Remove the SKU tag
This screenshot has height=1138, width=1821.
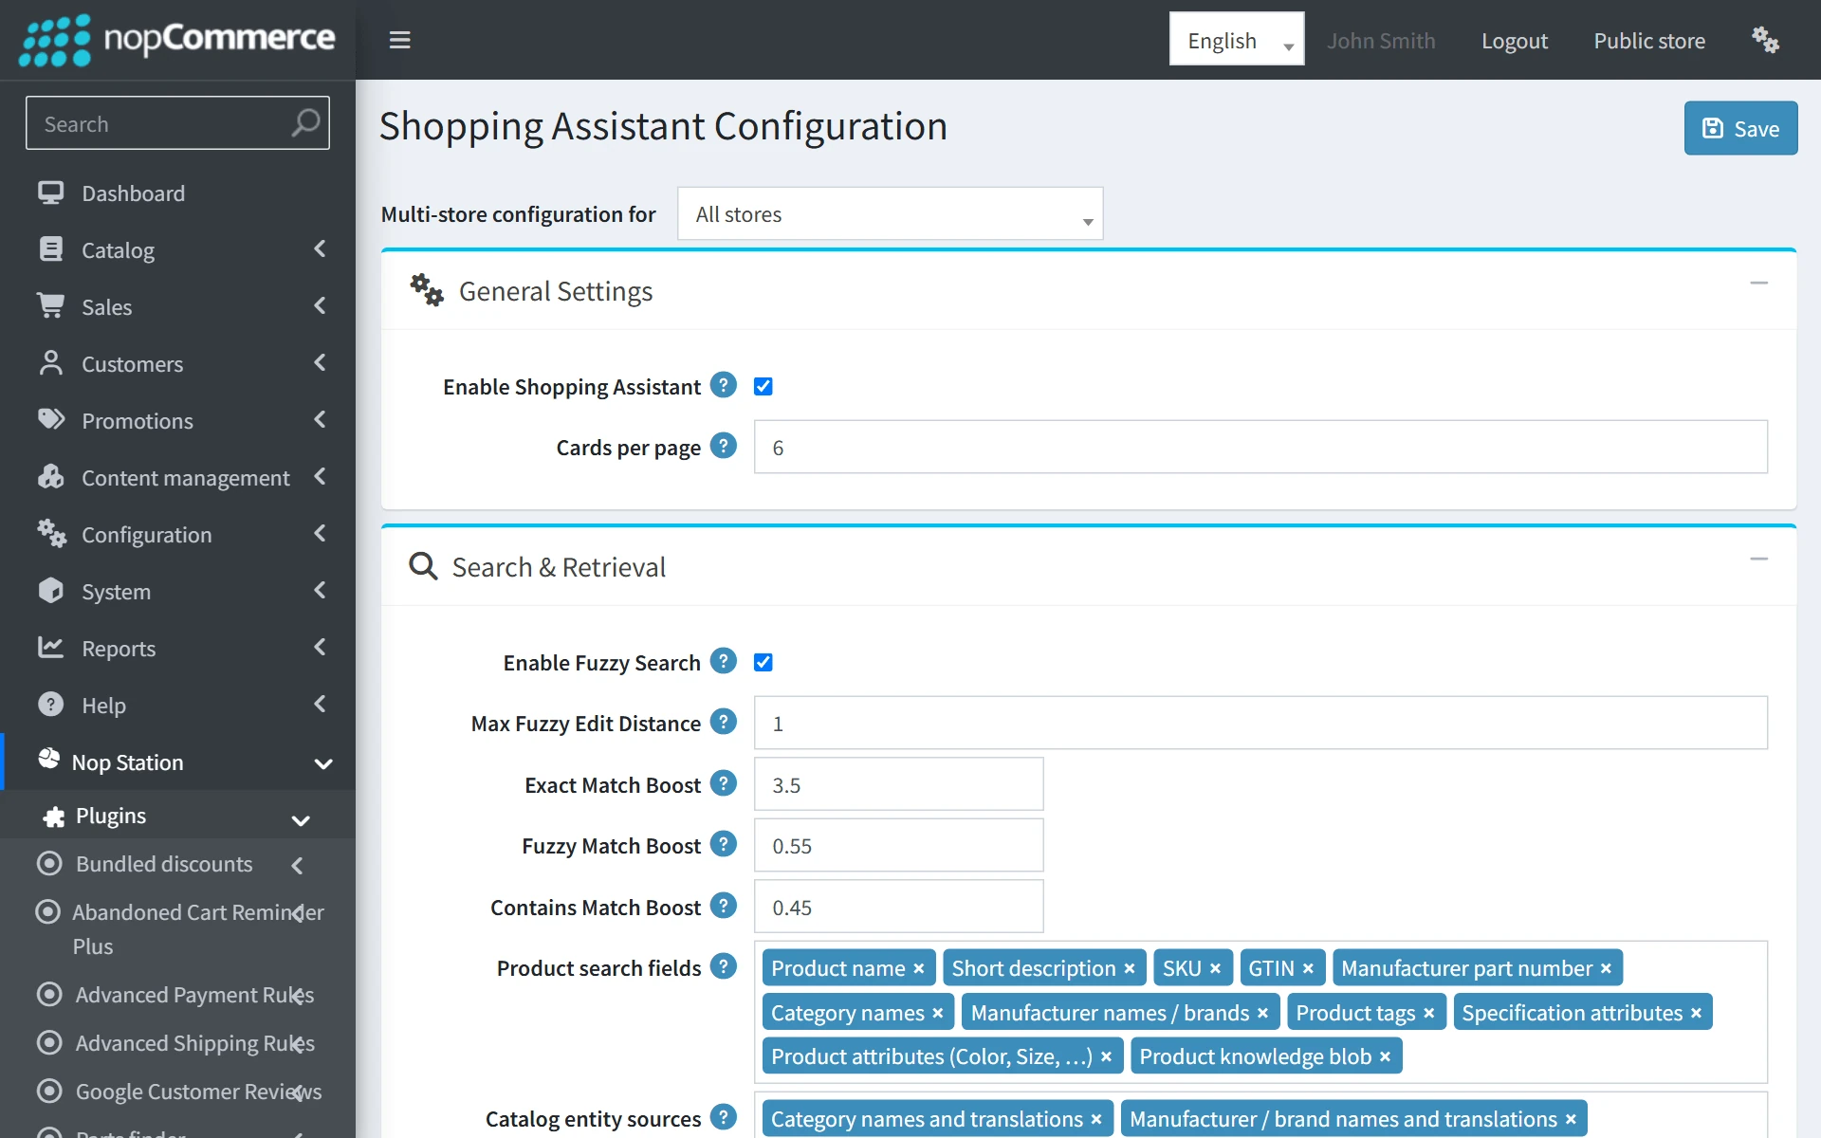click(1215, 968)
